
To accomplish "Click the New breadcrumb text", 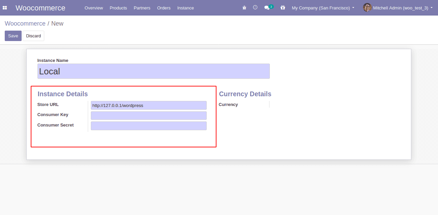I will [x=57, y=24].
